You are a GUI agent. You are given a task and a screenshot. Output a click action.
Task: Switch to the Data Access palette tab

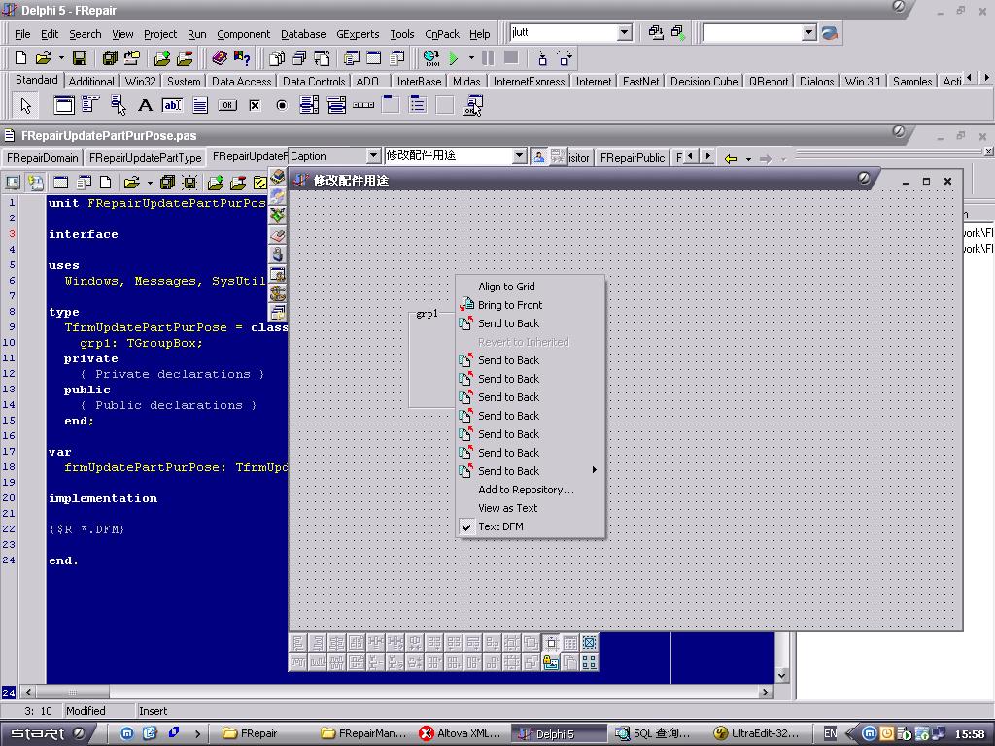tap(241, 82)
